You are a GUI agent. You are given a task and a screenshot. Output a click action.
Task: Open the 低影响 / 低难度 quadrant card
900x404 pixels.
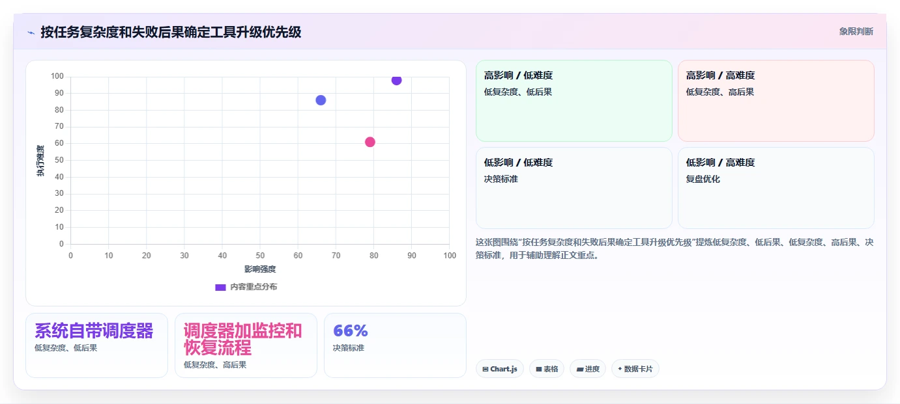point(573,188)
